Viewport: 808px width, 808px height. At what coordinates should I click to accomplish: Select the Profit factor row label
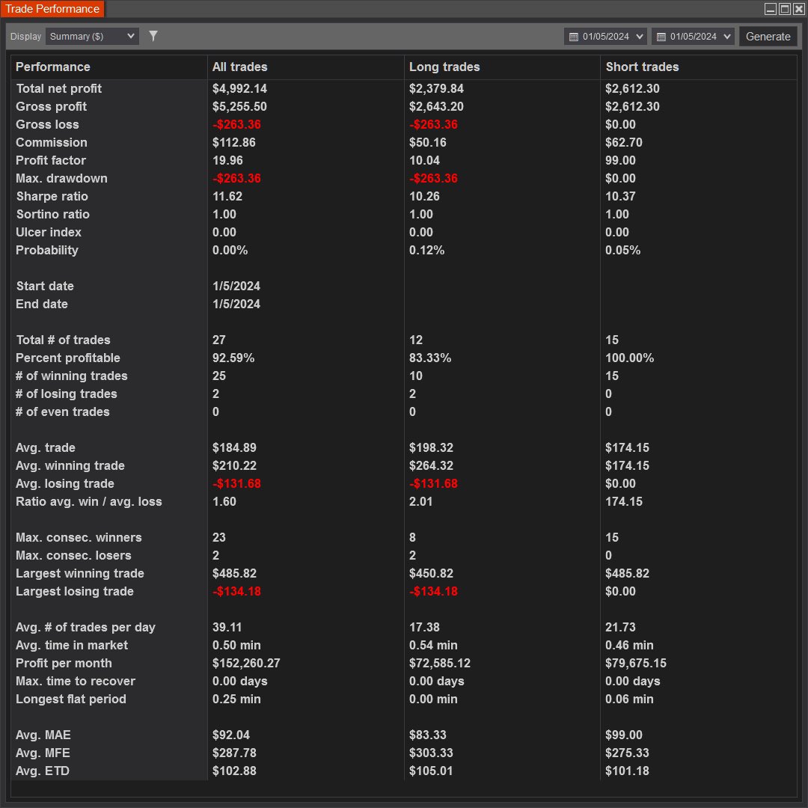[x=50, y=160]
